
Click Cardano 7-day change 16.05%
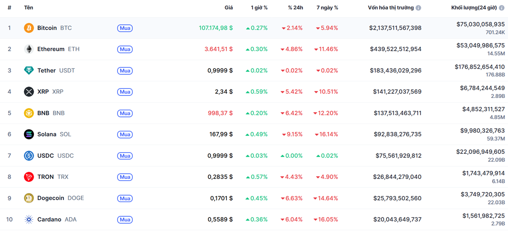[326, 220]
